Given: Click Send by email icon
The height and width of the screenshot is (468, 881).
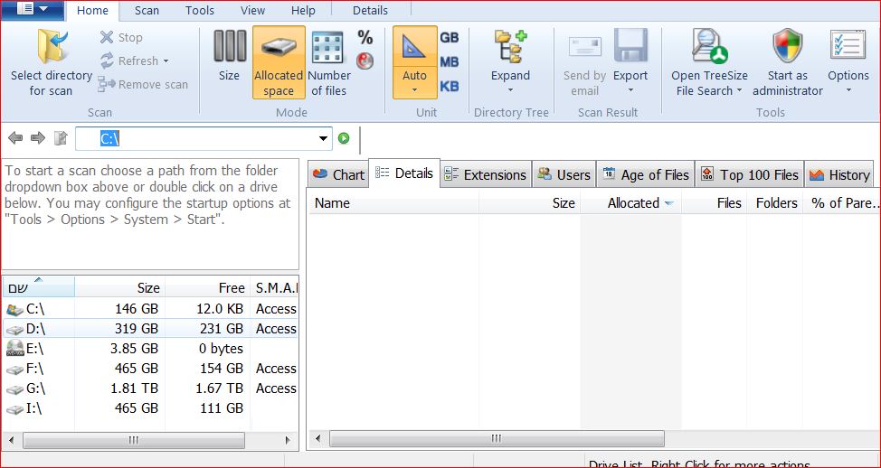Looking at the screenshot, I should (585, 47).
